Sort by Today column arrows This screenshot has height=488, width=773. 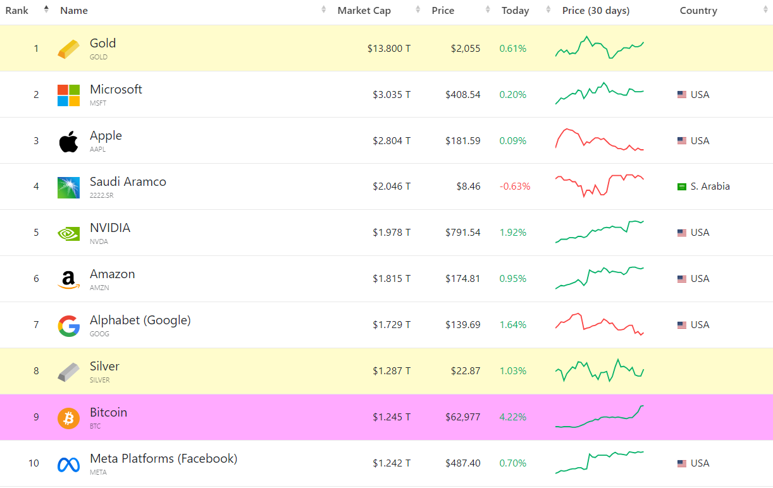[548, 9]
